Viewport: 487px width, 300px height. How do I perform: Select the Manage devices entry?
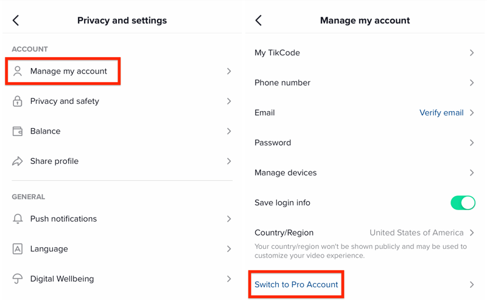286,173
